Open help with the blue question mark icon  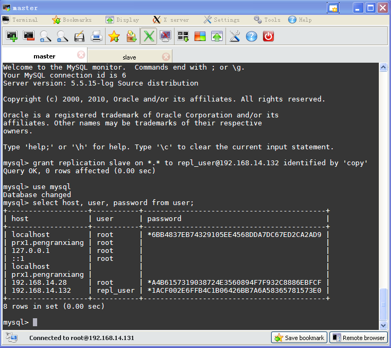click(x=251, y=37)
